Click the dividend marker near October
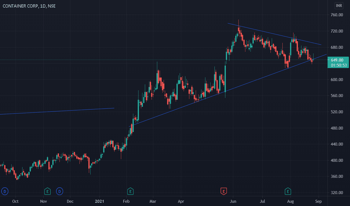The image size is (350, 206). pyautogui.click(x=5, y=191)
